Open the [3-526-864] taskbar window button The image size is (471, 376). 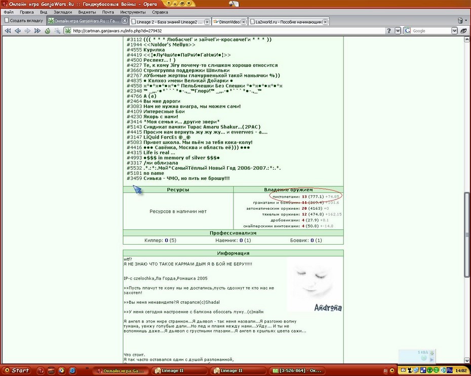[297, 370]
